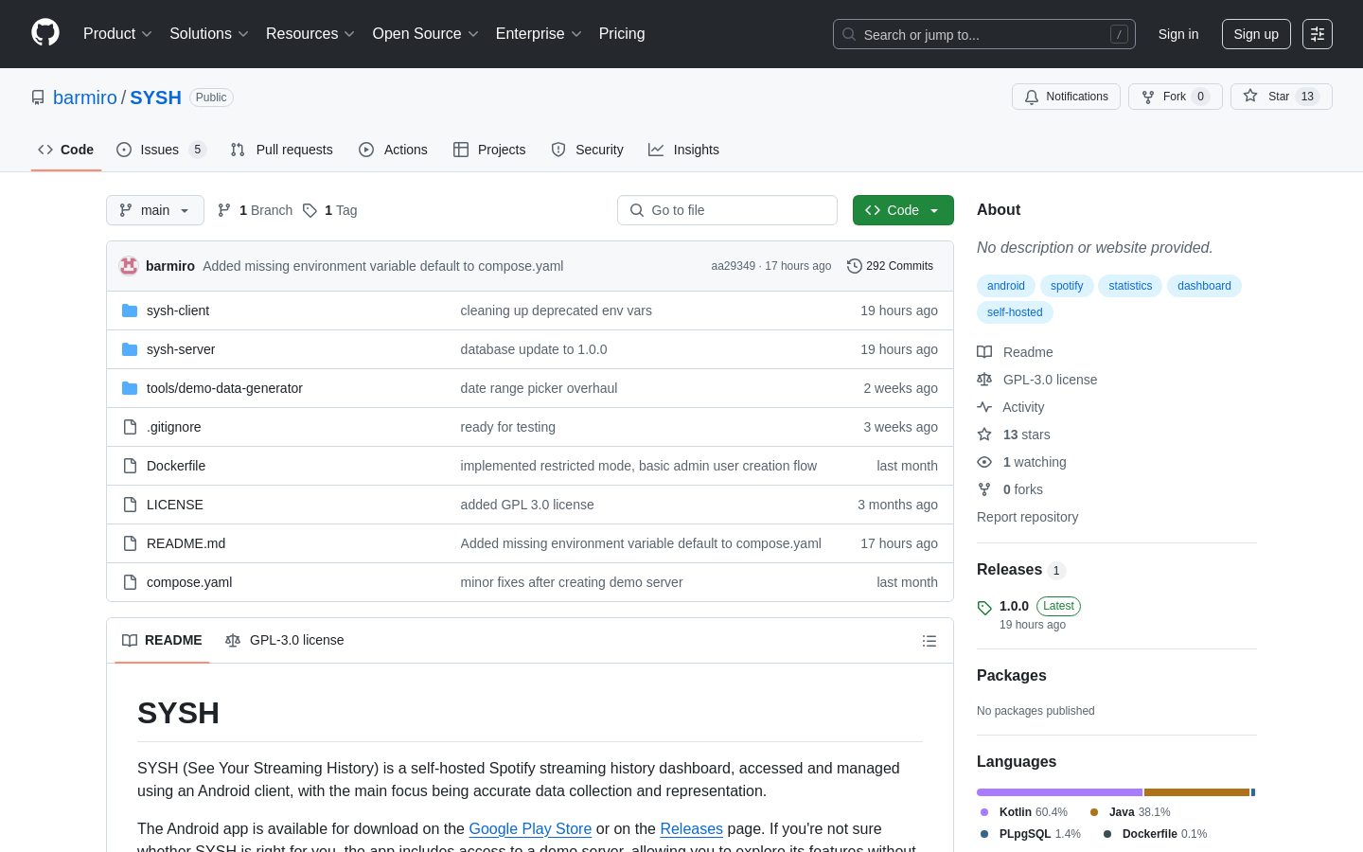Click the Search or jump to field
This screenshot has width=1363, height=852.
tap(984, 34)
